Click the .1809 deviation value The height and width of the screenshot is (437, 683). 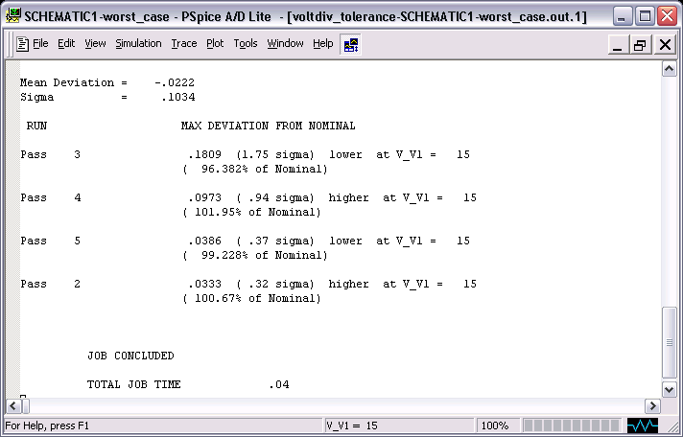204,154
